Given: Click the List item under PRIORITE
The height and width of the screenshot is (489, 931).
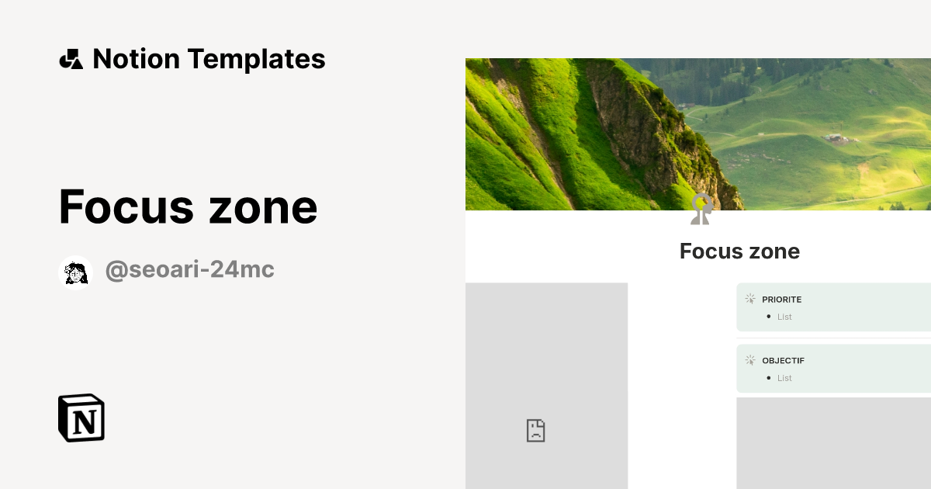Looking at the screenshot, I should point(784,317).
